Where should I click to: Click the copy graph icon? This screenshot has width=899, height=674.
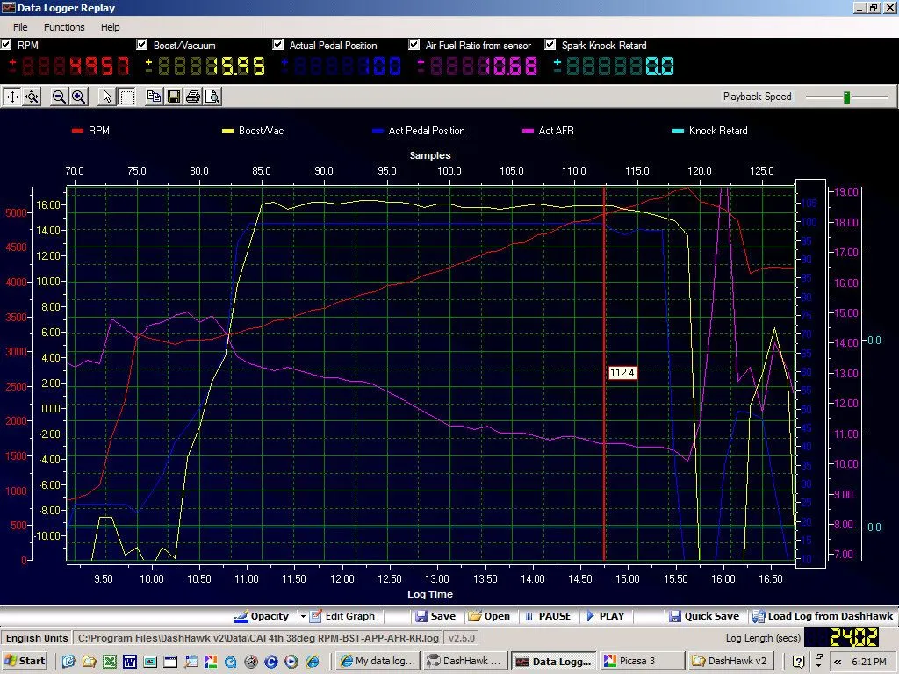coord(155,97)
